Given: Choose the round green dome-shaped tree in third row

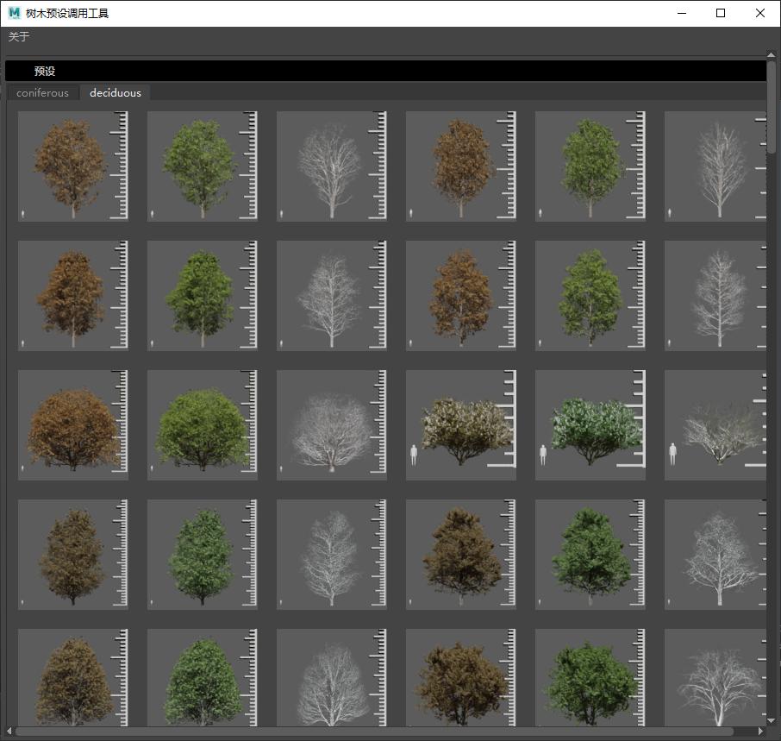Looking at the screenshot, I should point(202,425).
